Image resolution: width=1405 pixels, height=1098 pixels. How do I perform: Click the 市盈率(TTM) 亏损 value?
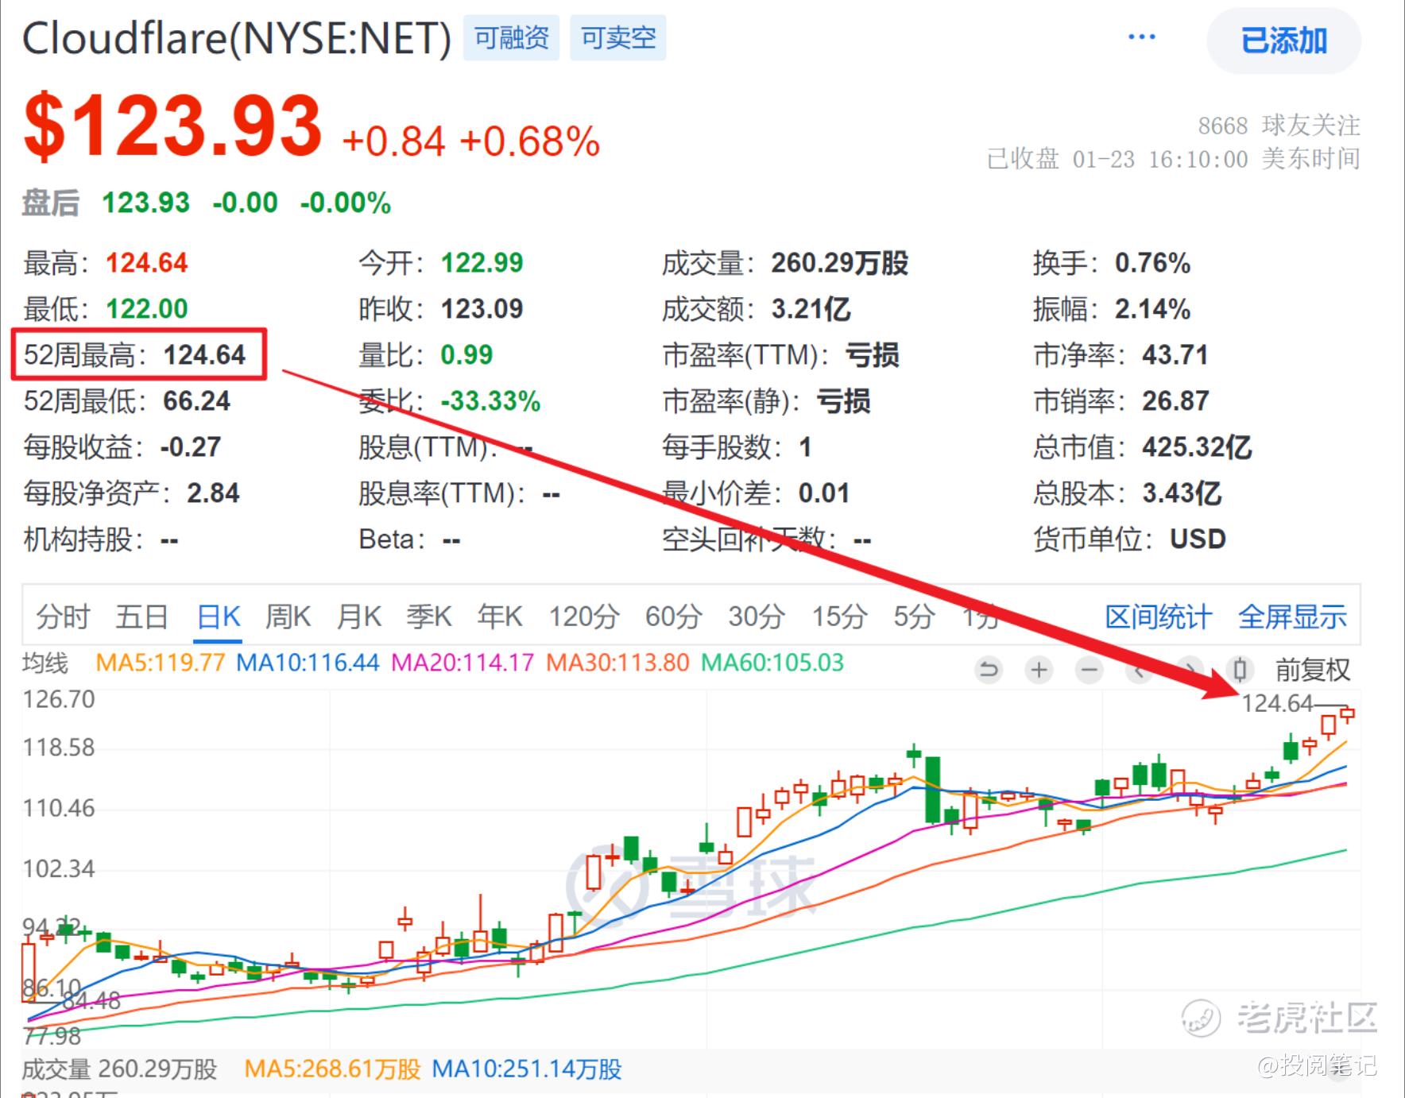tap(872, 355)
